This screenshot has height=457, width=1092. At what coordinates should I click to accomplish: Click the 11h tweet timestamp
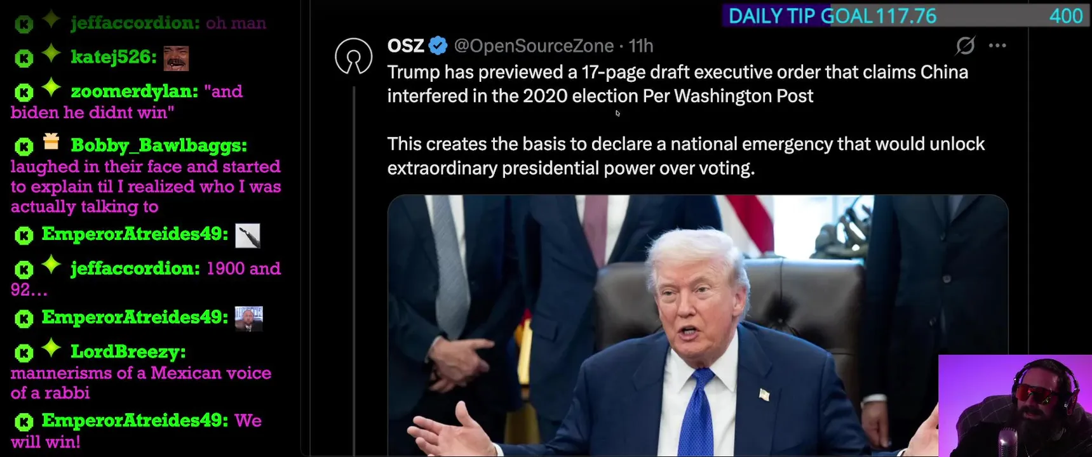coord(641,46)
